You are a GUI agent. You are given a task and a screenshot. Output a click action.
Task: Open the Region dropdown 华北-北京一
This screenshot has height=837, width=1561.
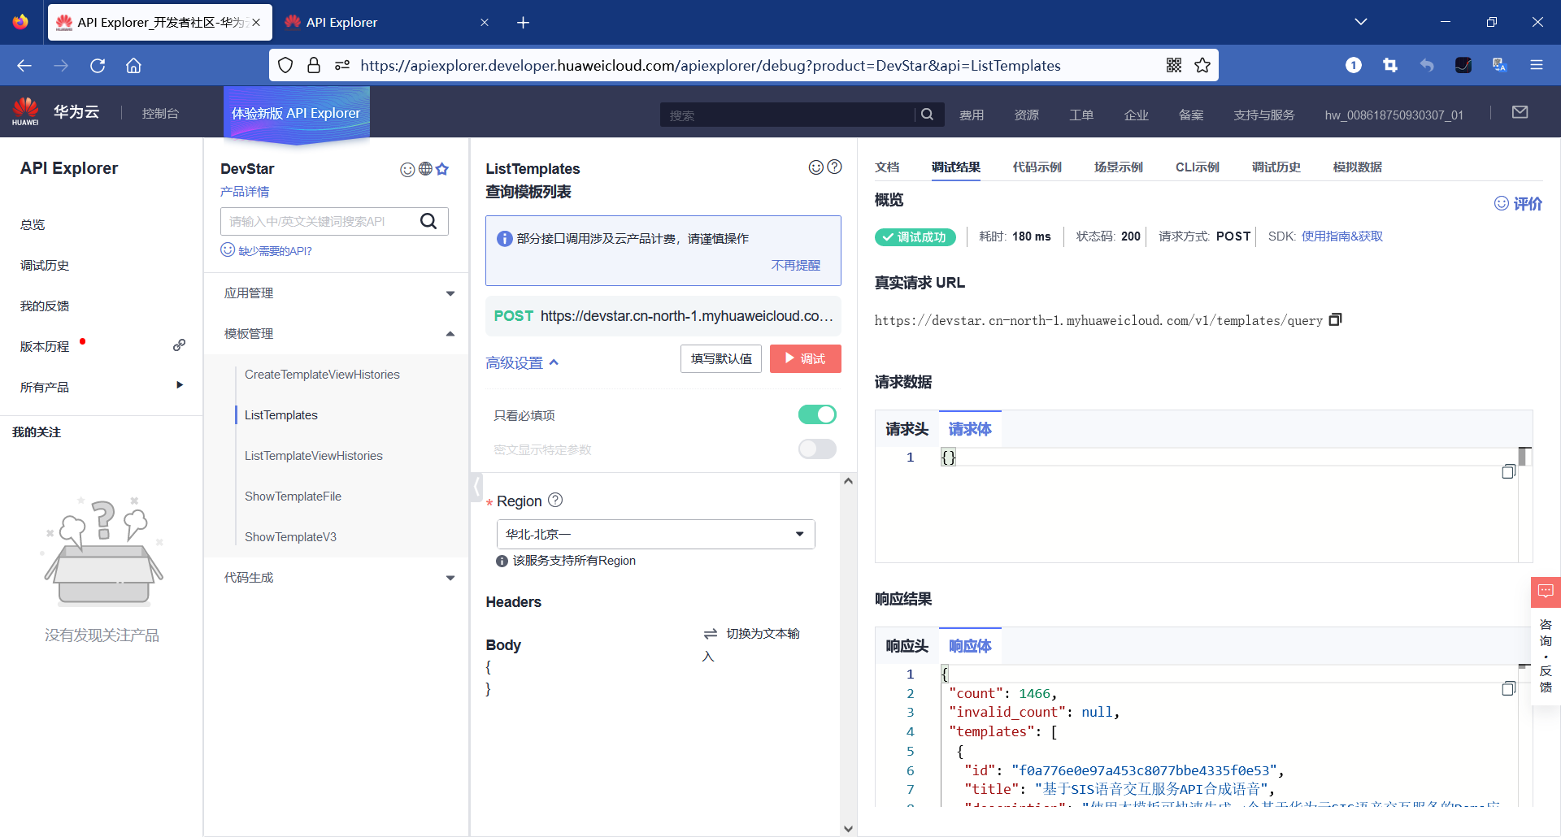(x=655, y=534)
